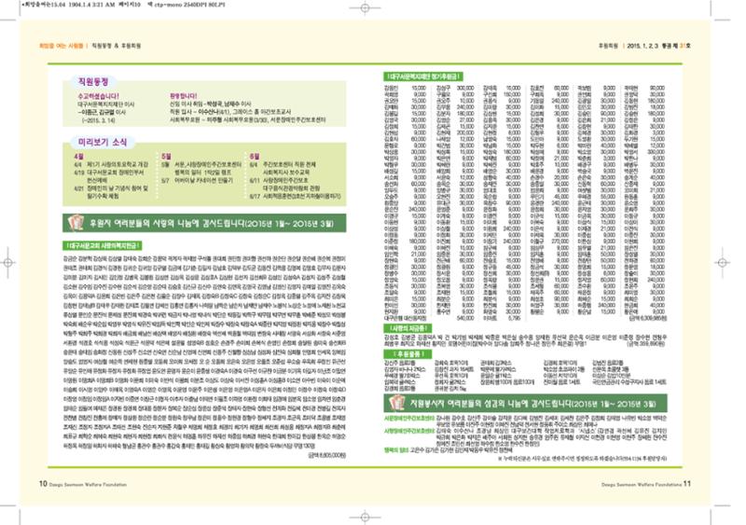Click the 희망을 여는 사람들 header title

[x=61, y=46]
